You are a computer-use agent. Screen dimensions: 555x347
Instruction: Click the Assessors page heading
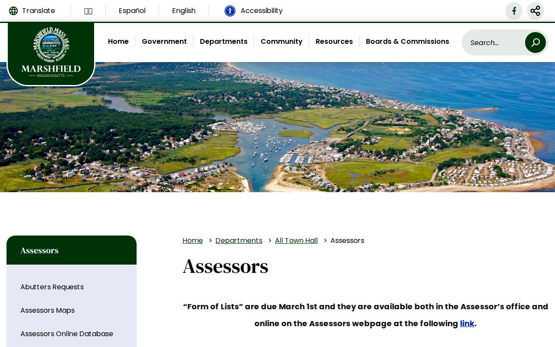pos(225,266)
